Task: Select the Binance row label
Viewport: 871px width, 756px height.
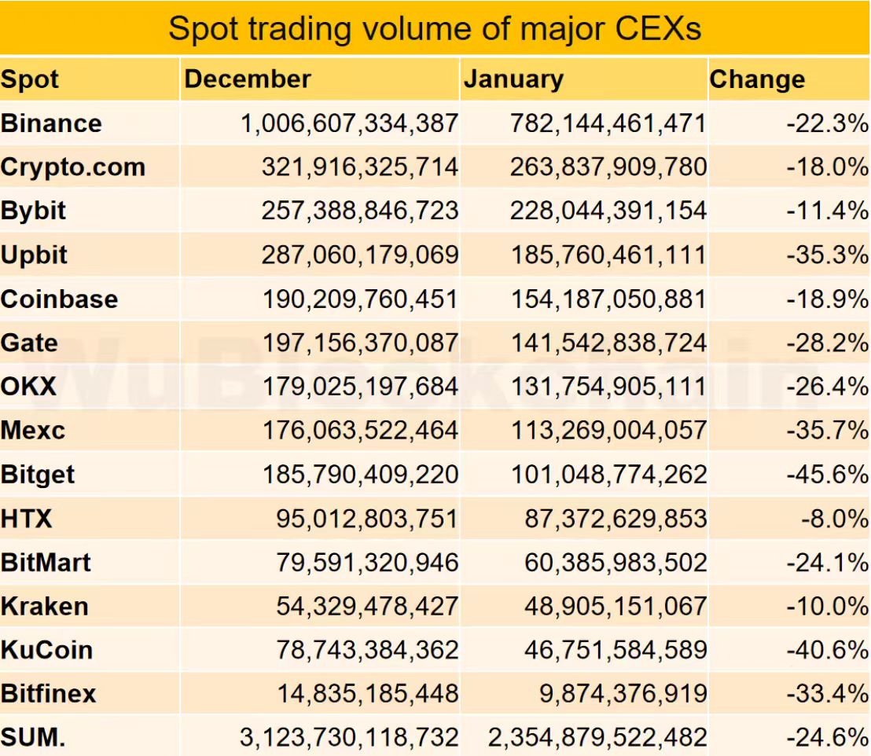Action: (52, 123)
